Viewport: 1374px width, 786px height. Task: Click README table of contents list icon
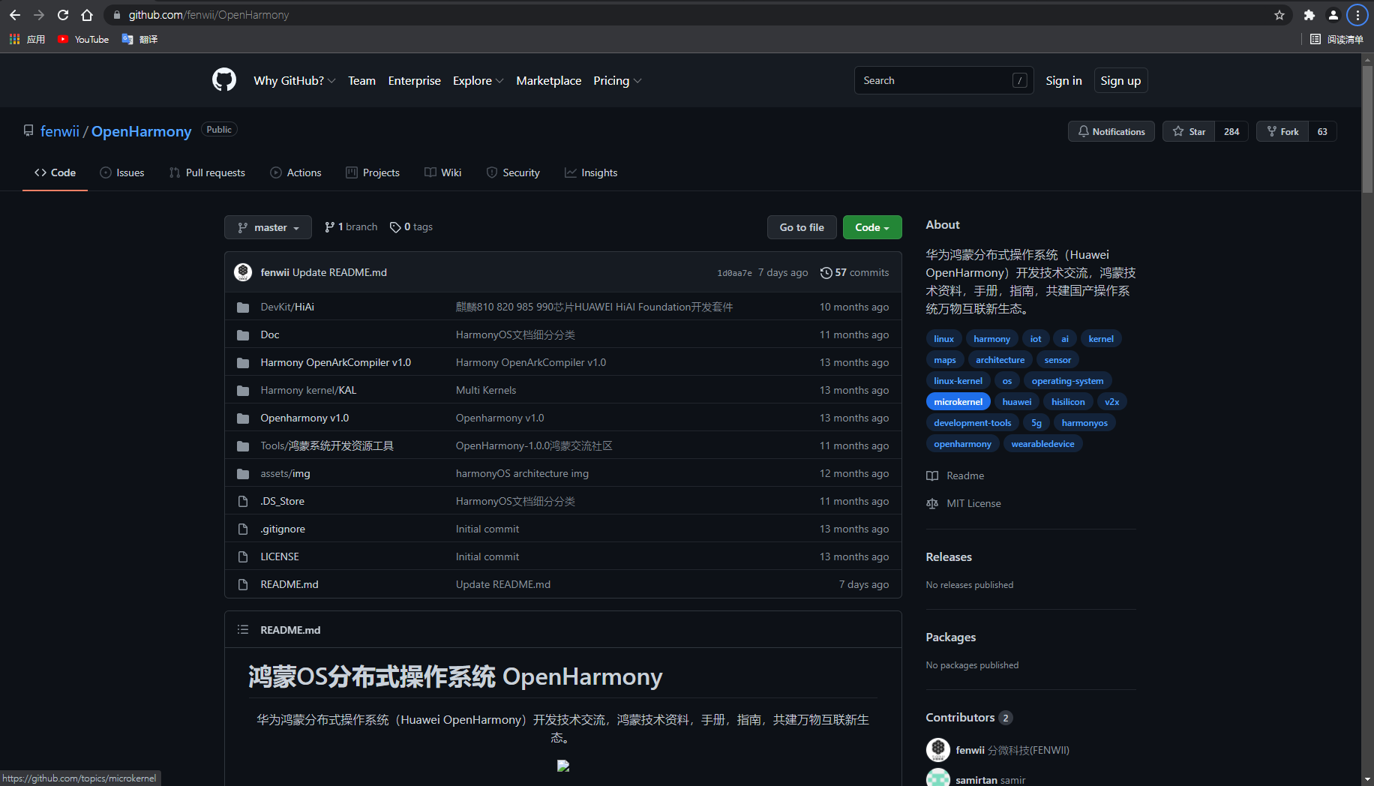(x=243, y=629)
